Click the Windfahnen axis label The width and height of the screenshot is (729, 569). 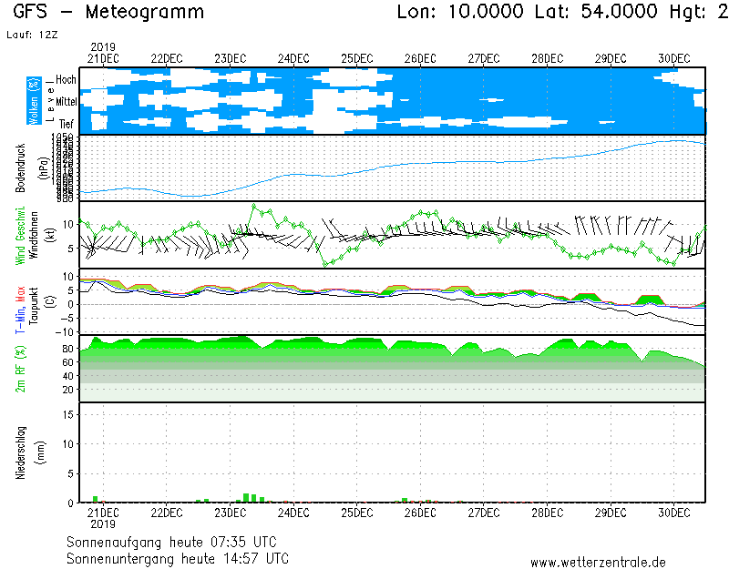click(x=33, y=236)
